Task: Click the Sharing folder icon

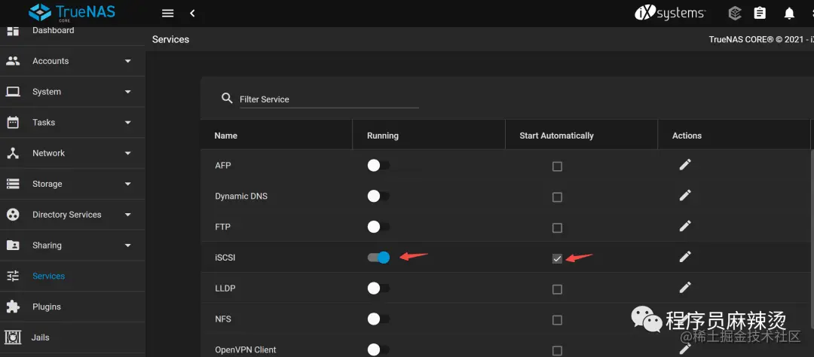Action: [x=13, y=245]
